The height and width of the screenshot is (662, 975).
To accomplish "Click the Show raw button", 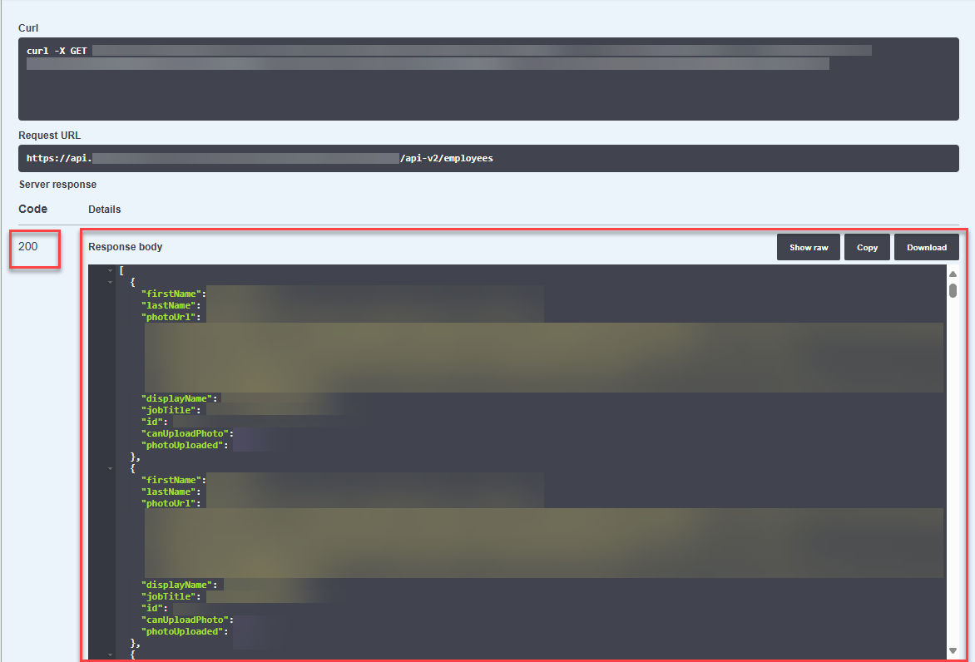I will point(809,247).
